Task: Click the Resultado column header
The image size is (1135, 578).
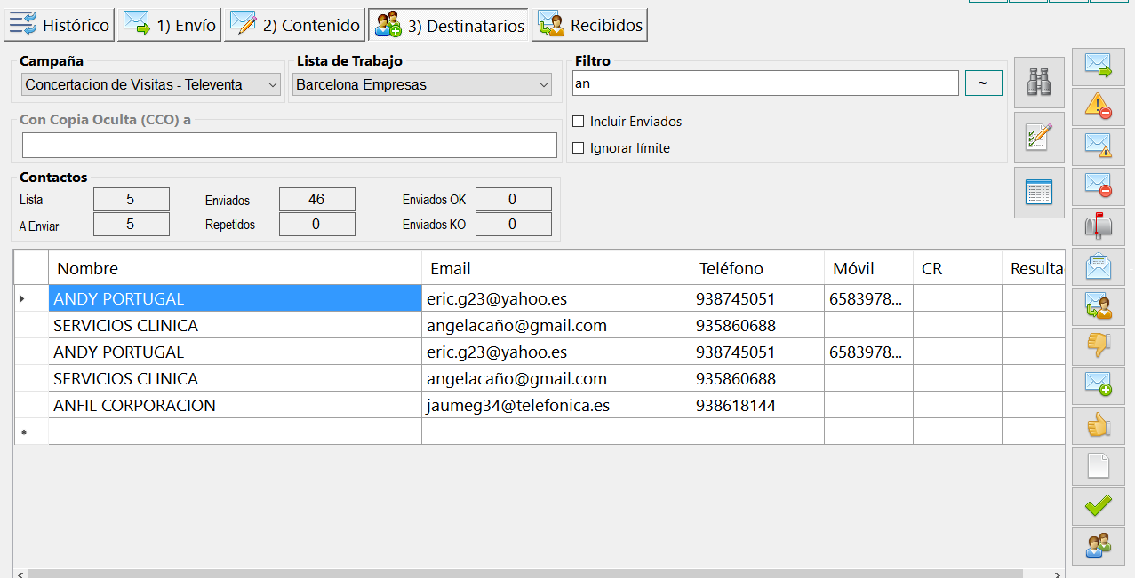Action: 1035,268
